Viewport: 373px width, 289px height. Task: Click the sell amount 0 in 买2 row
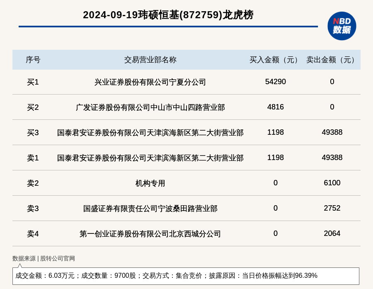(x=332, y=107)
